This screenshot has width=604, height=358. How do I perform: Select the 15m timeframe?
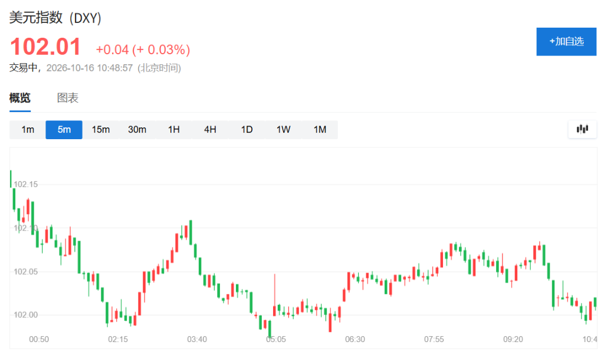click(100, 130)
